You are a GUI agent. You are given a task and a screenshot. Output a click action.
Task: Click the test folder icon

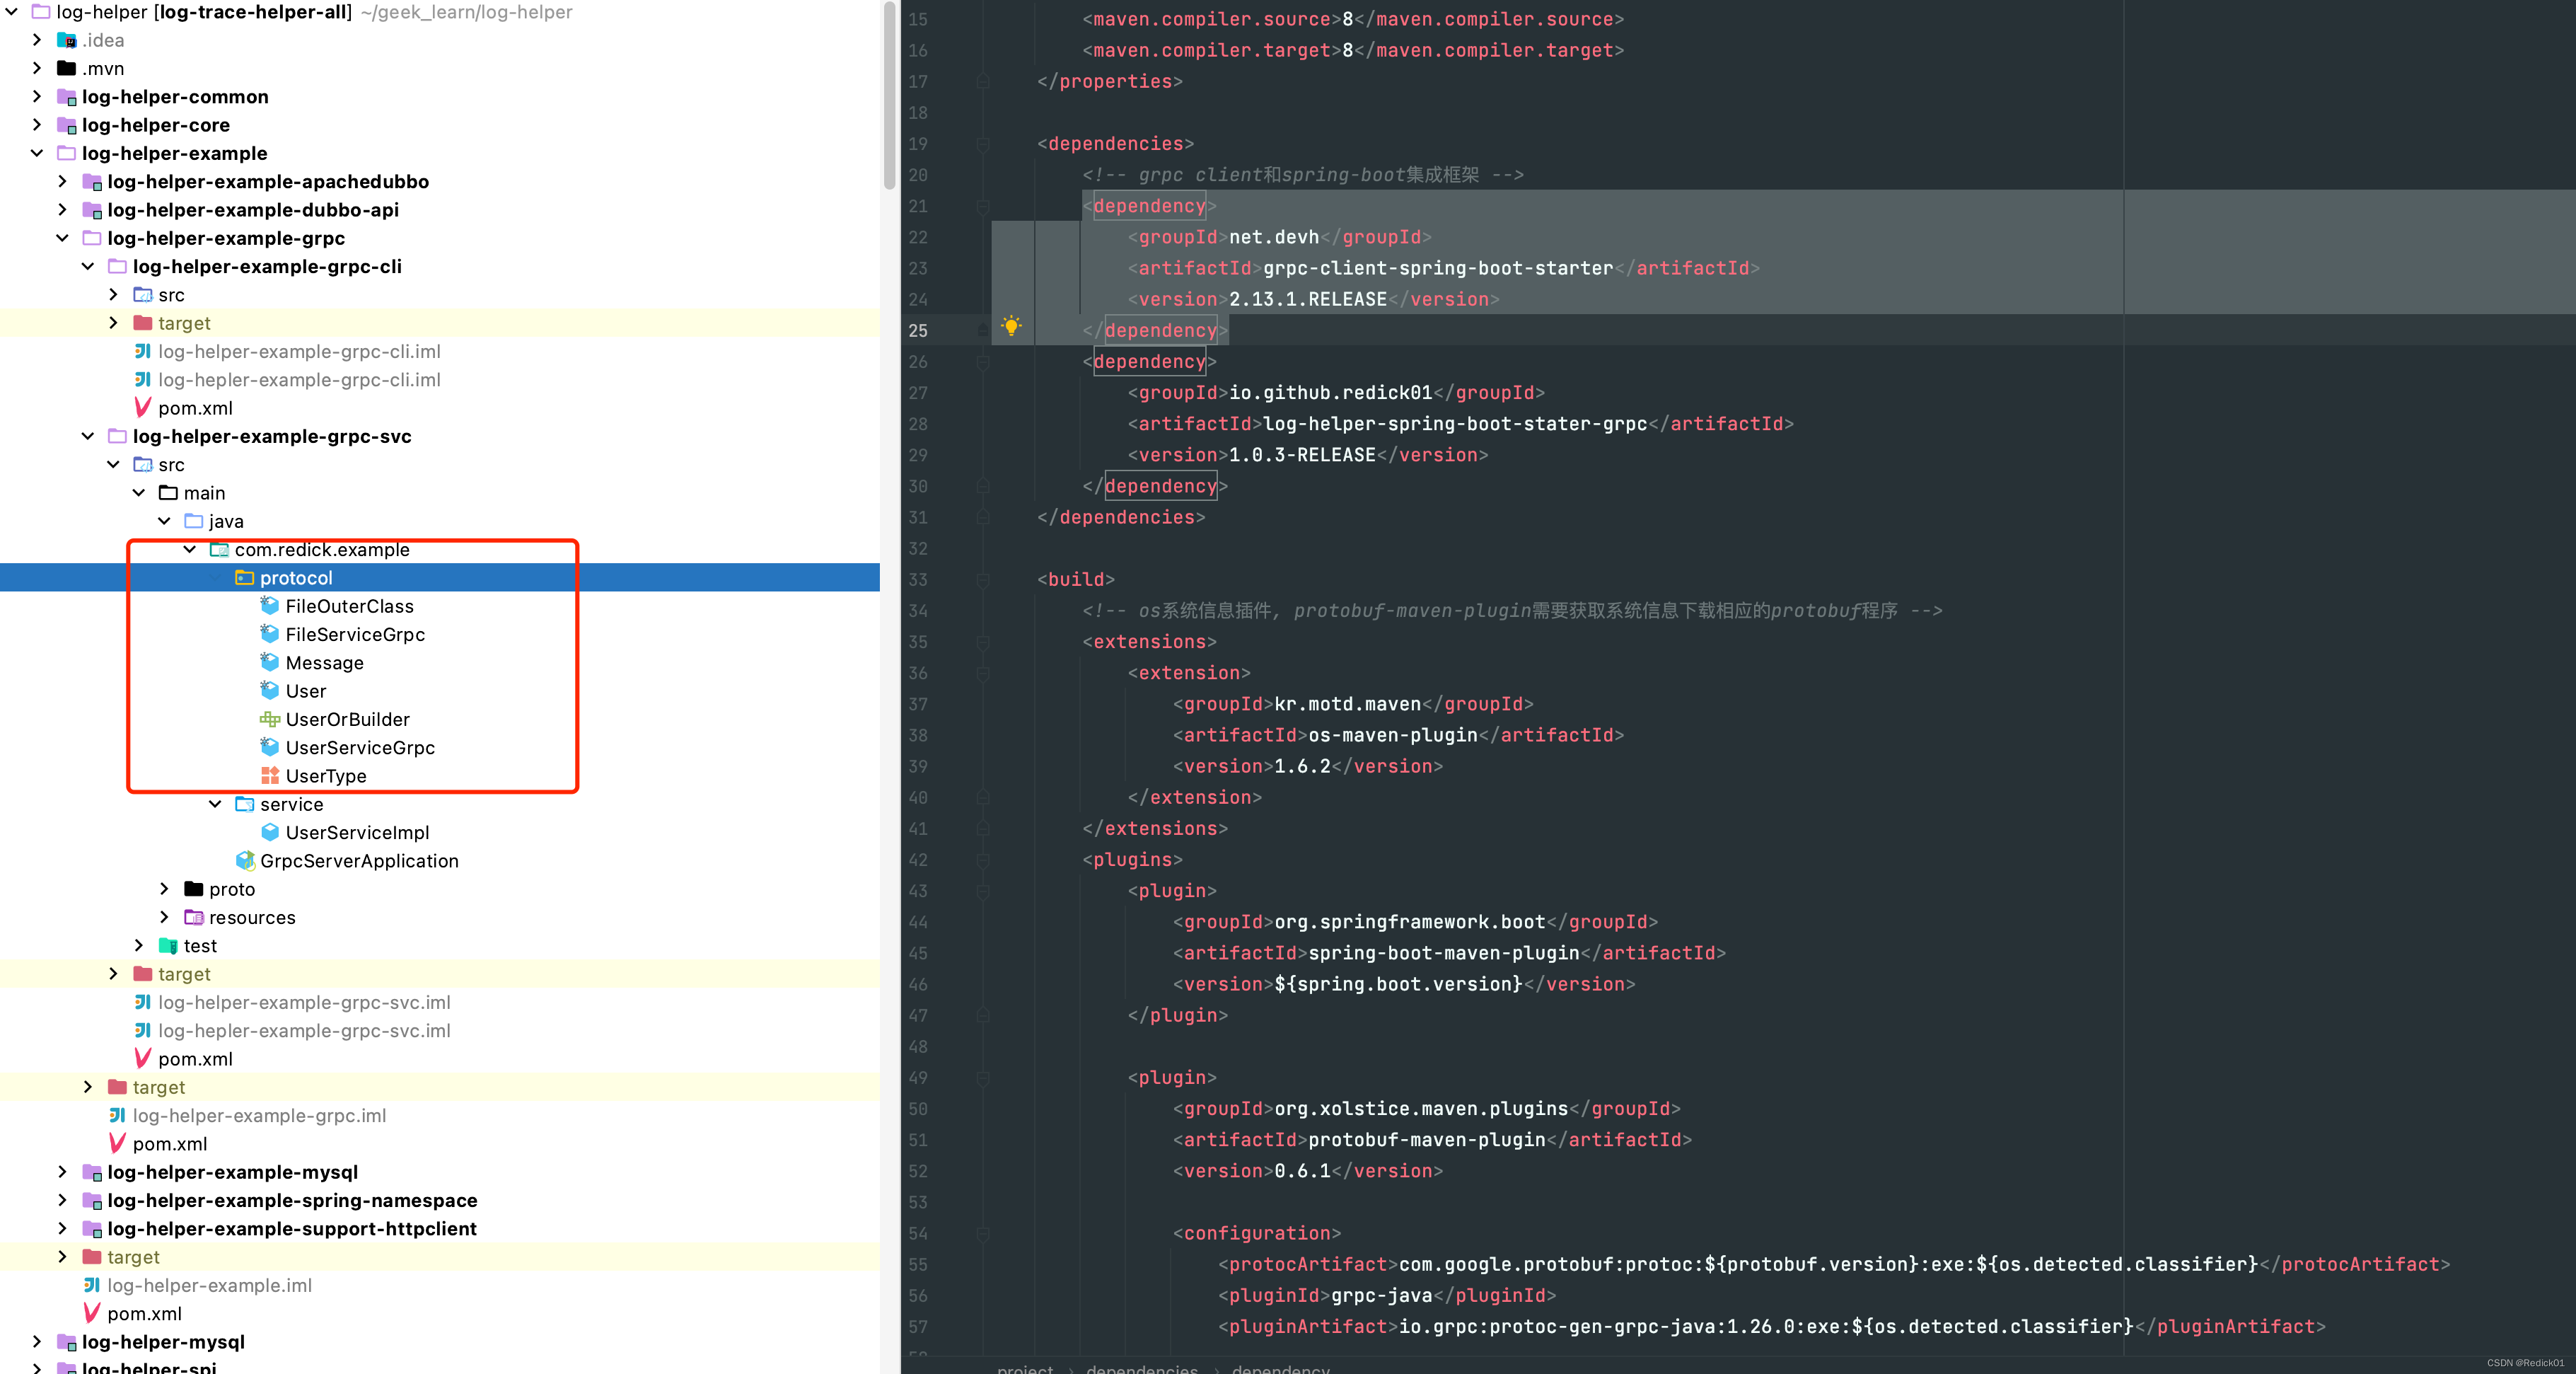[x=168, y=946]
